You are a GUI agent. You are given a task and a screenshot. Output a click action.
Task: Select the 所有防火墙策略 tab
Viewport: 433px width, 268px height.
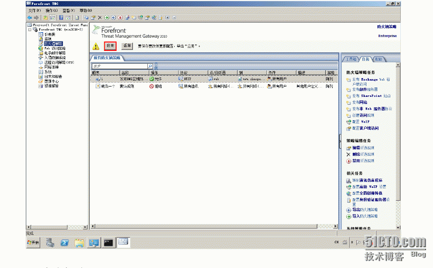(107, 58)
